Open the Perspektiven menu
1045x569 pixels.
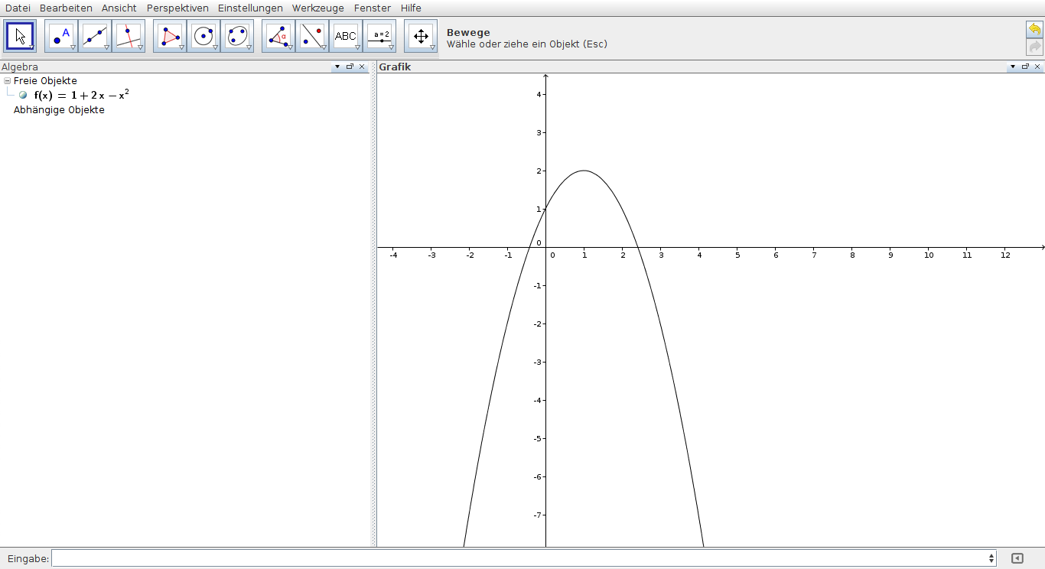click(177, 8)
